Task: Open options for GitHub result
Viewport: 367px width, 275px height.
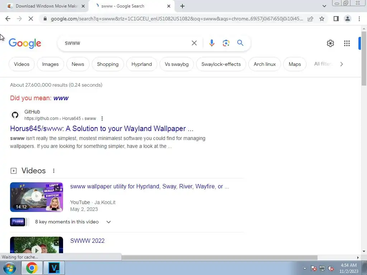Action: click(x=102, y=119)
